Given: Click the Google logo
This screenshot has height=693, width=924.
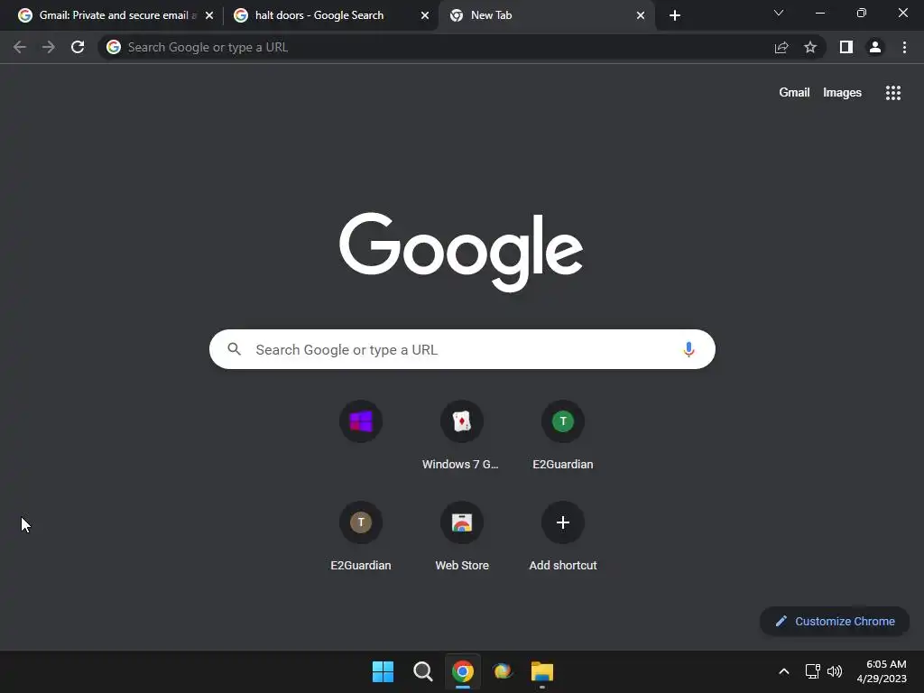Looking at the screenshot, I should point(461,252).
